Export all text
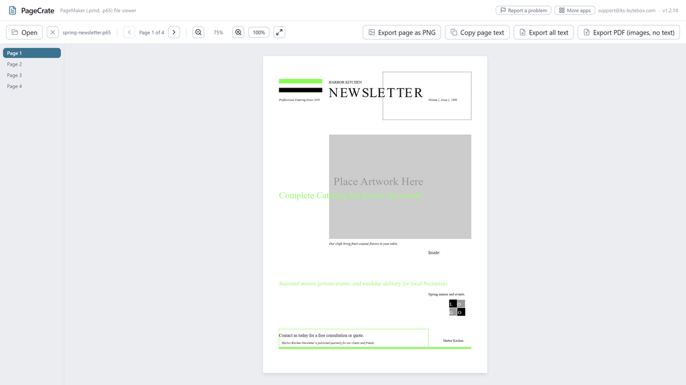The image size is (686, 385). (543, 33)
